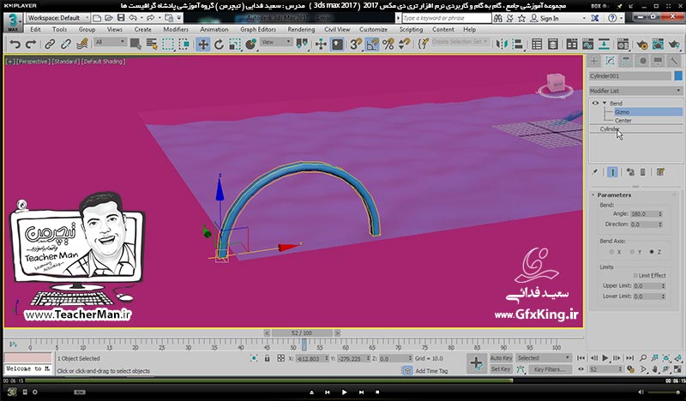Image resolution: width=686 pixels, height=401 pixels.
Task: Enable Limit Effect checkbox
Action: tap(635, 276)
